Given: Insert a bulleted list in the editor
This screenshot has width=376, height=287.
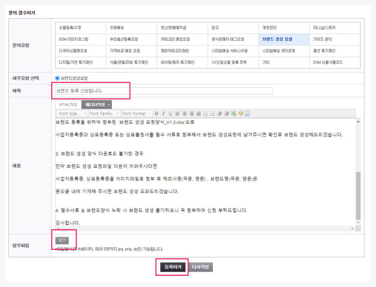Looking at the screenshot, I should tap(212, 113).
